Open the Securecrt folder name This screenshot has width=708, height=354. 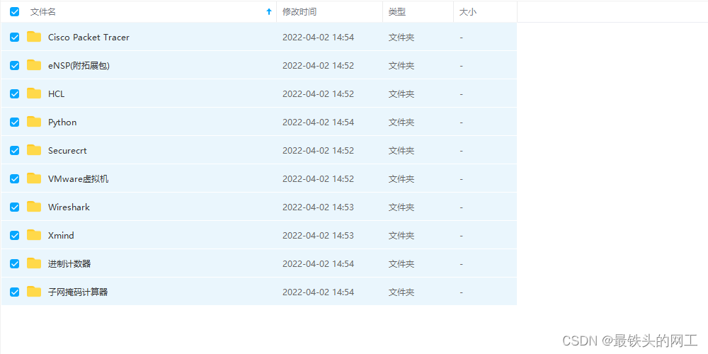click(x=67, y=150)
